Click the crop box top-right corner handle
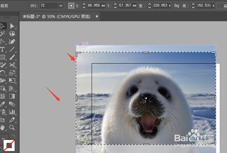The height and width of the screenshot is (153, 227). click(214, 54)
